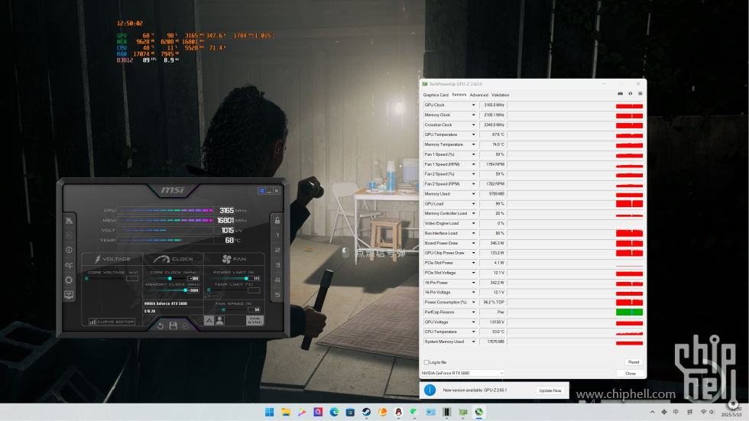This screenshot has height=421, width=749.
Task: Open Microsoft Store from taskbar
Action: point(350,412)
